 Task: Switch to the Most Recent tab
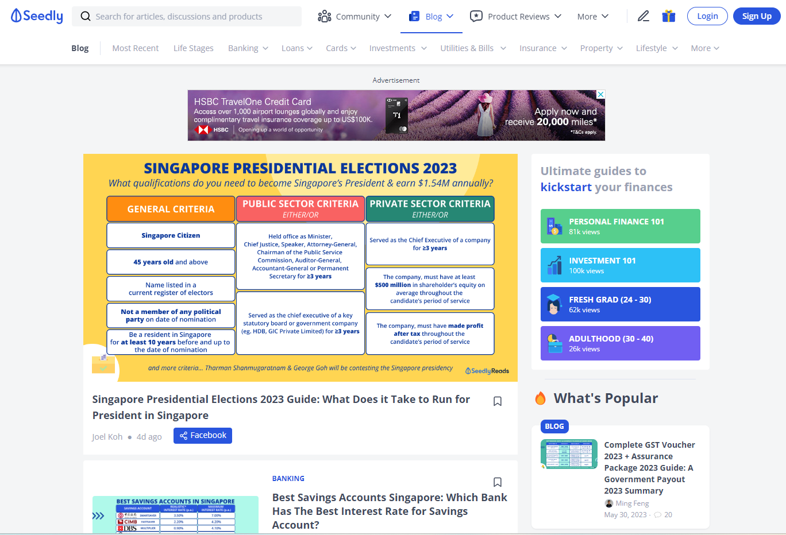click(x=136, y=48)
